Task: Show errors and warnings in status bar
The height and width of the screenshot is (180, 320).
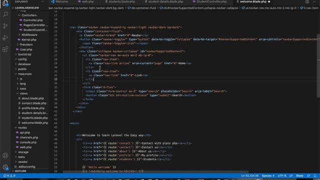Action: point(9,175)
